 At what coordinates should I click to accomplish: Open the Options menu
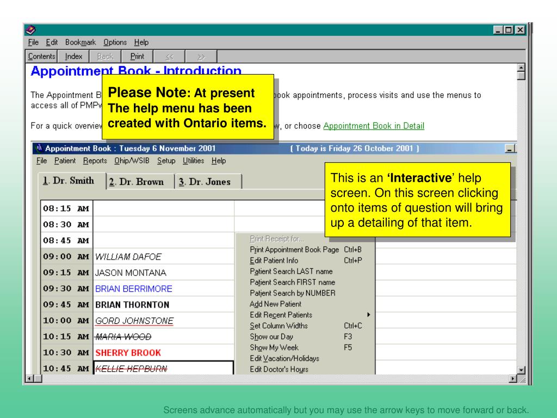(x=115, y=42)
